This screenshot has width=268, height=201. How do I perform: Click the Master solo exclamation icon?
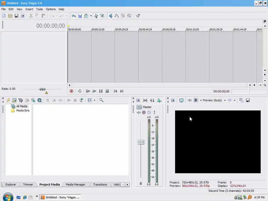(x=154, y=112)
